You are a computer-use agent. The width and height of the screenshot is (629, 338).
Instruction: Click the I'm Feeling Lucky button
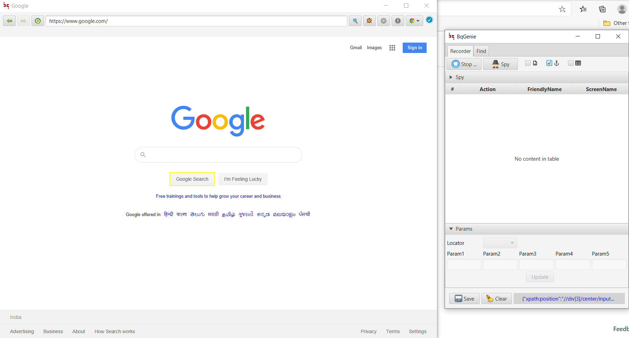[x=243, y=179]
